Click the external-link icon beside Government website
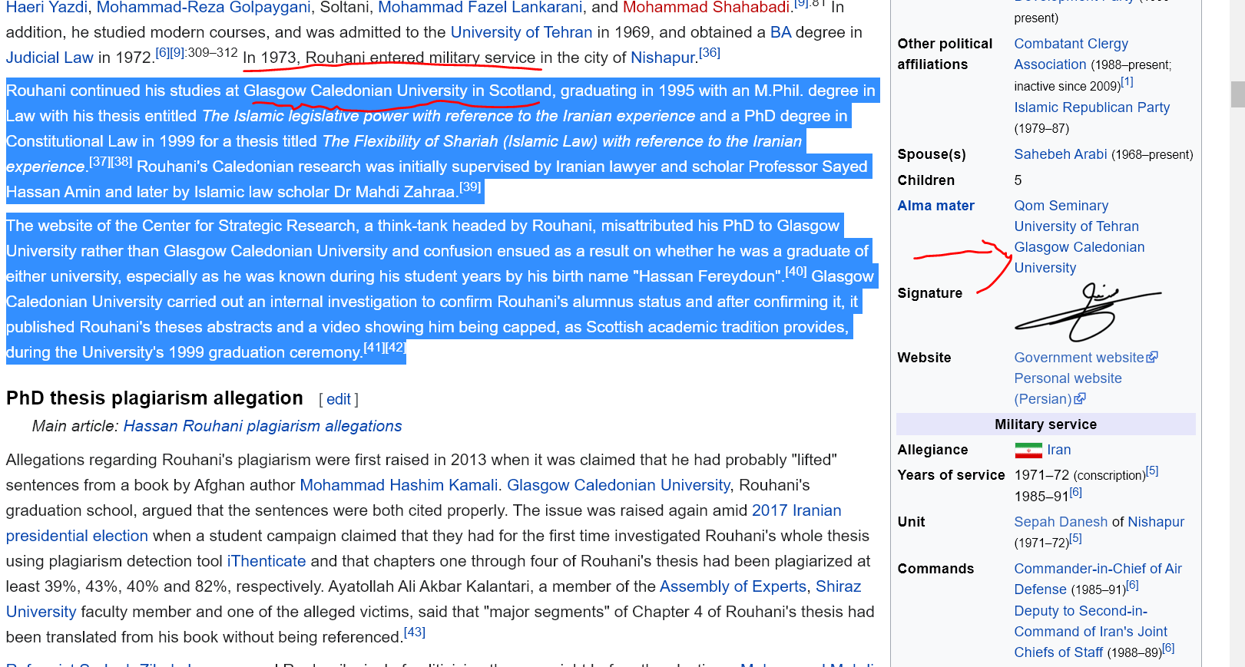Image resolution: width=1245 pixels, height=667 pixels. pos(1152,358)
